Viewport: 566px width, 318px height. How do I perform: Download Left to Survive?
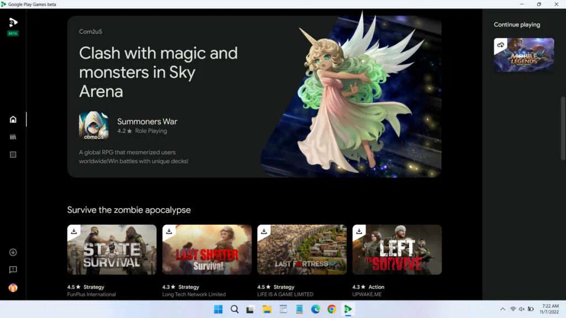[359, 231]
